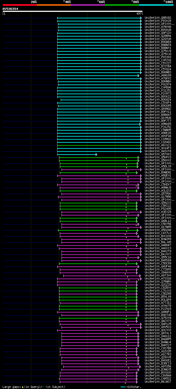Viewport: 176px width, 389px height.
Task: Select the UniRef100_A8QE01 entry
Action: [x=158, y=176]
